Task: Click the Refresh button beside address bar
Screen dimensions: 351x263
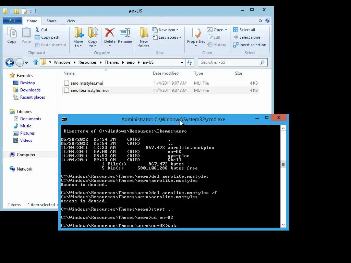Action: tap(190, 62)
